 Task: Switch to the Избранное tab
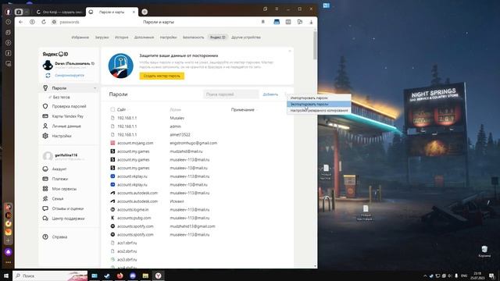coord(80,37)
